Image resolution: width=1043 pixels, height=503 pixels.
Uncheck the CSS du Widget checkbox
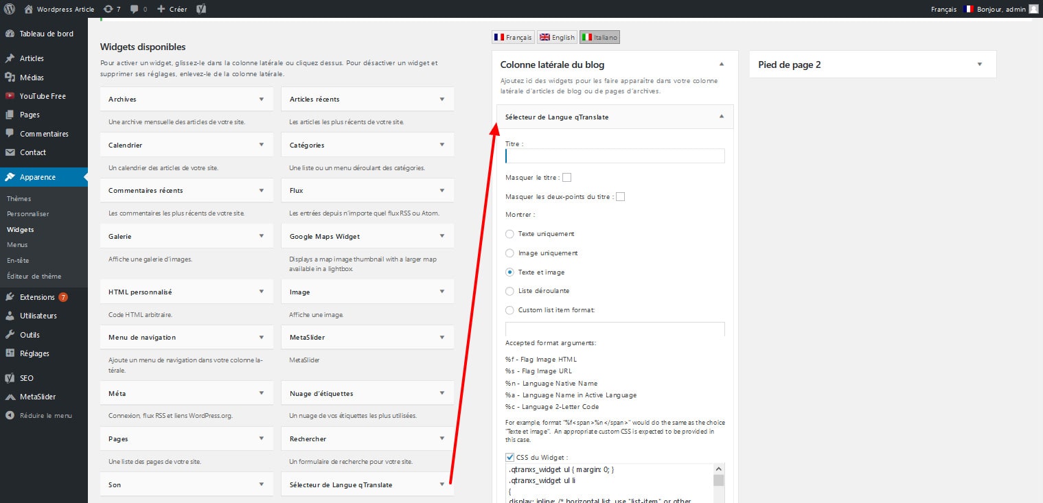pyautogui.click(x=509, y=457)
